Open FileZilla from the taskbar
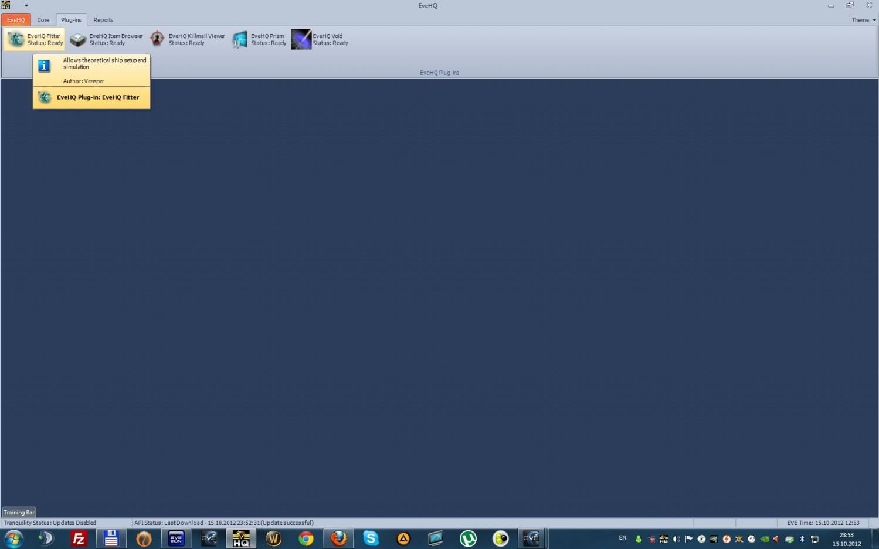The width and height of the screenshot is (879, 549). tap(78, 538)
